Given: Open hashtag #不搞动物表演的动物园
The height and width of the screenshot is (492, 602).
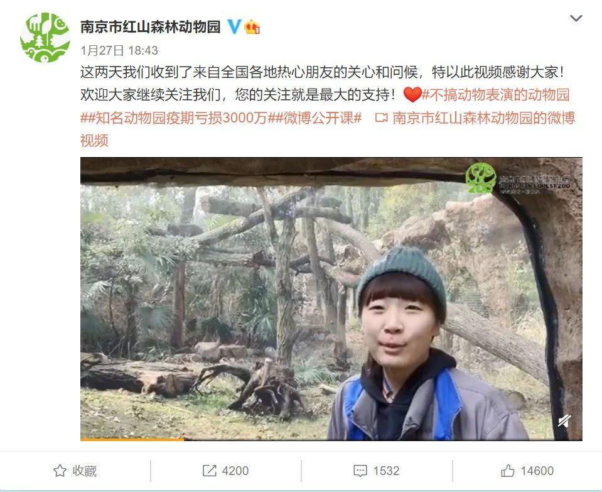Looking at the screenshot, I should pos(496,95).
